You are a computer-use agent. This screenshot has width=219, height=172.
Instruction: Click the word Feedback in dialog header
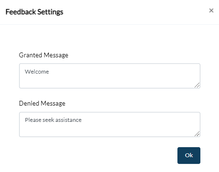21,12
